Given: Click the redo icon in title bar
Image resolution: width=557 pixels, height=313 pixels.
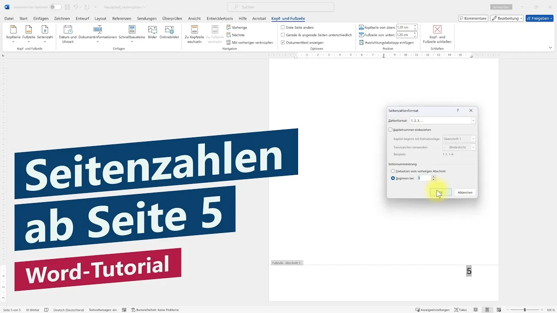Looking at the screenshot, I should pos(87,7).
